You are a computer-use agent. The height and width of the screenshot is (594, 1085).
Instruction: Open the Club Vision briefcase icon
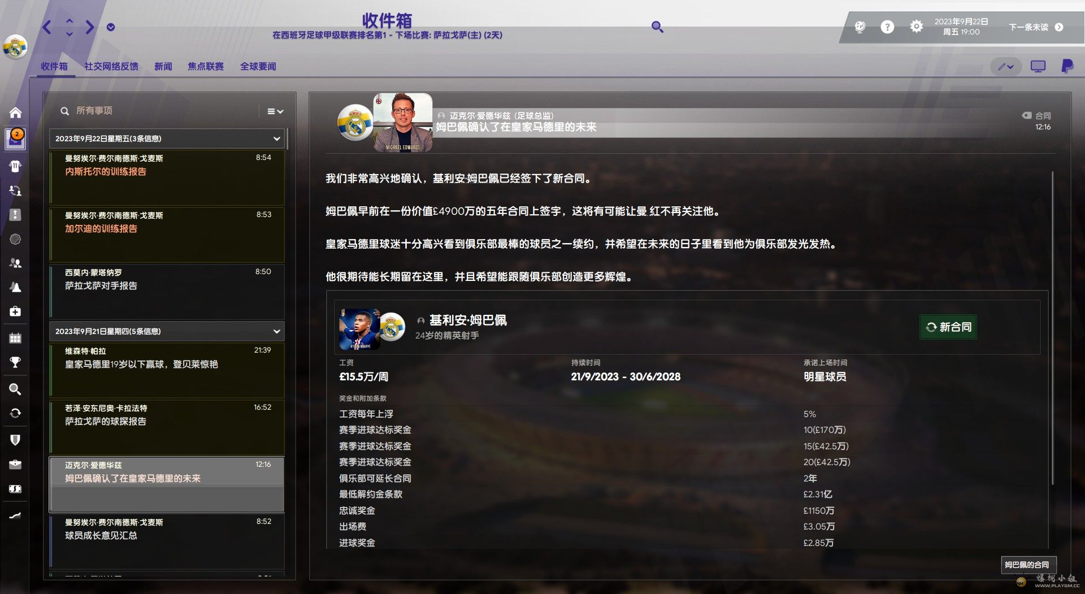15,464
